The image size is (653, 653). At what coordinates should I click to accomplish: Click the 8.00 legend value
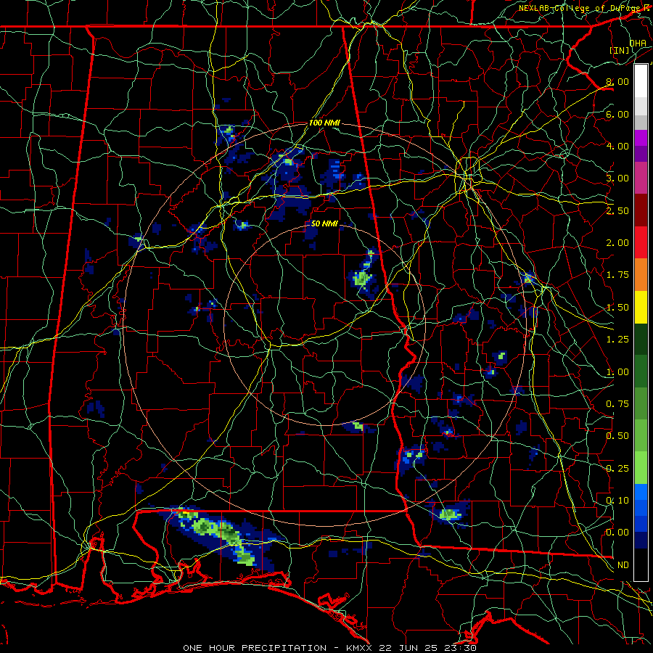point(617,81)
